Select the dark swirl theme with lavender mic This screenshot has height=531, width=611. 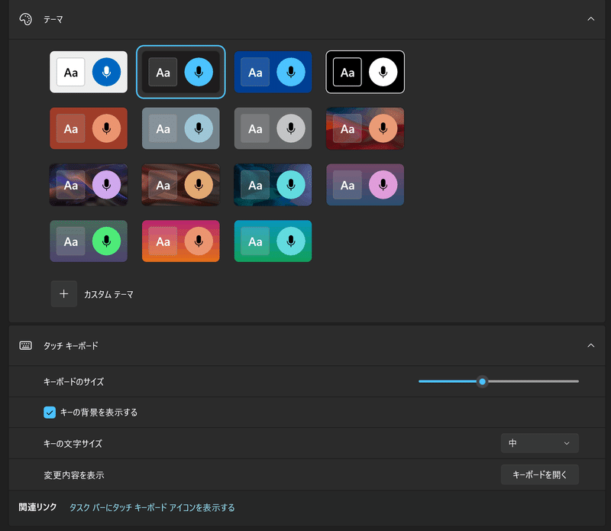coord(89,185)
